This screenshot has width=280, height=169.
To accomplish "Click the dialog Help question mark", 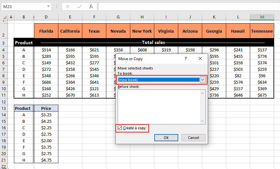I will tap(186, 58).
